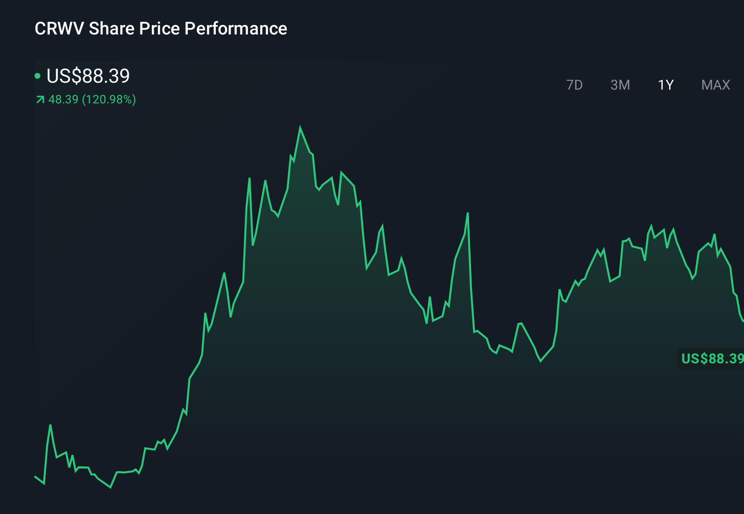Click the upward arrow next to 48.39
Screen dimensions: 744x514
click(x=40, y=99)
